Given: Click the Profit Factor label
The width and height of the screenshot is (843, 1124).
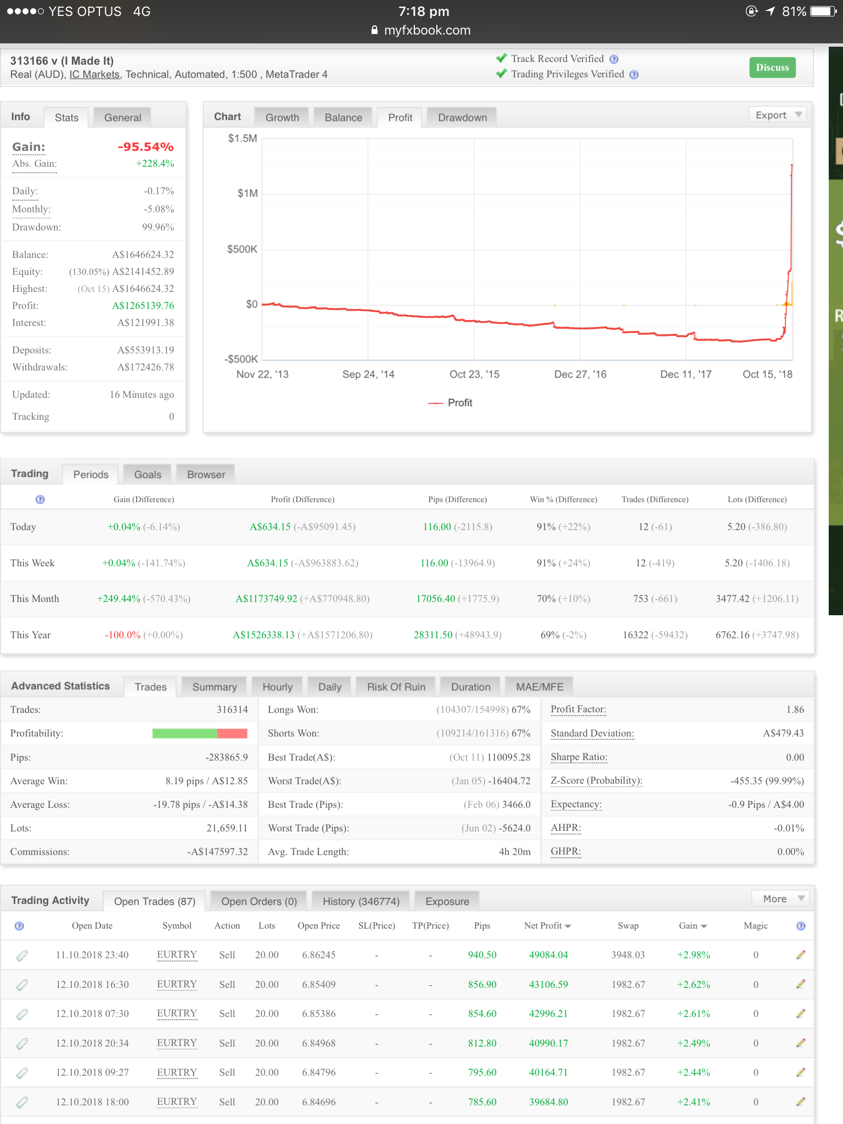Looking at the screenshot, I should click(578, 709).
